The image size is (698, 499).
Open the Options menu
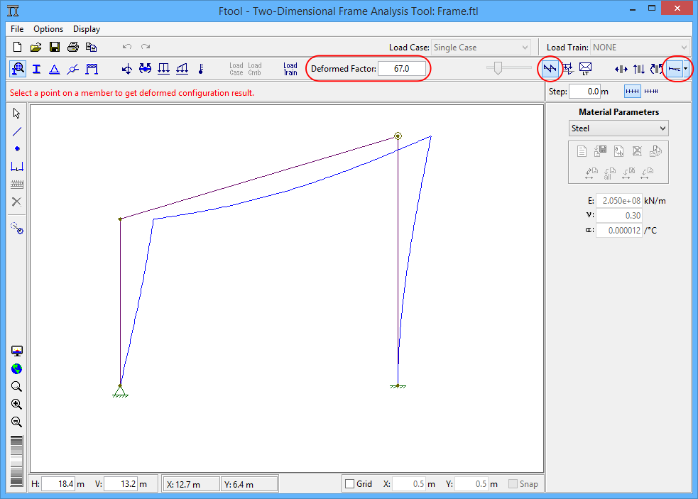pyautogui.click(x=48, y=29)
